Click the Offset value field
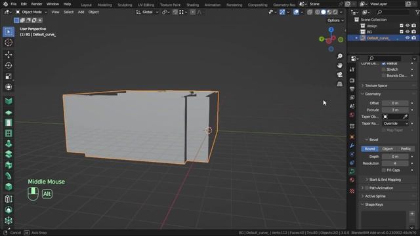The image size is (420, 236). click(x=395, y=103)
